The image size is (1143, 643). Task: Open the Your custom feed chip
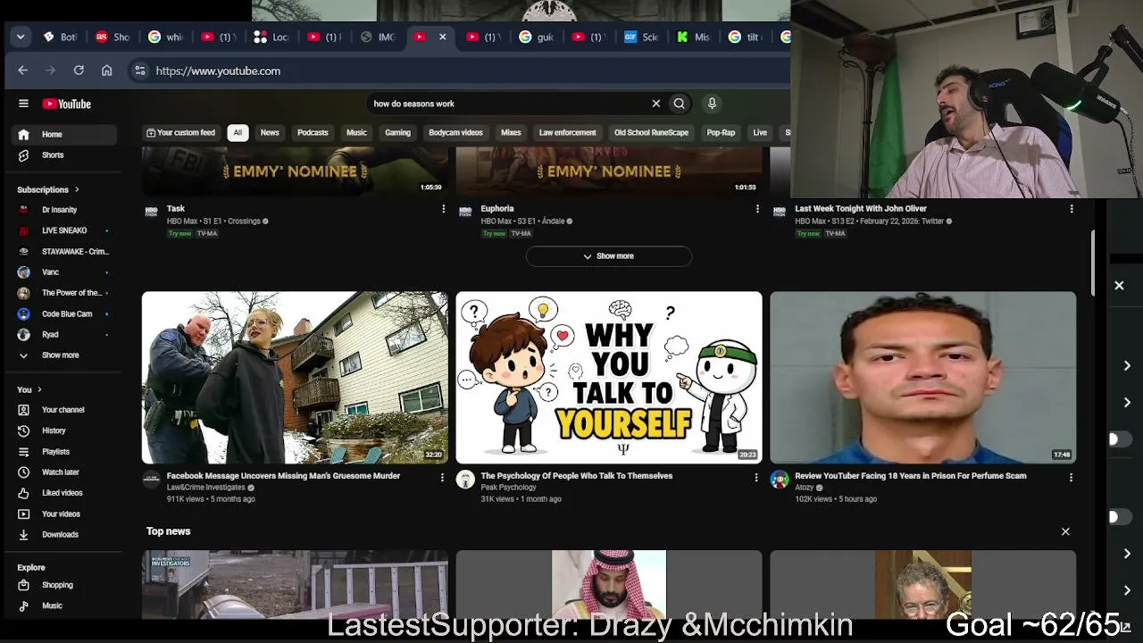181,133
